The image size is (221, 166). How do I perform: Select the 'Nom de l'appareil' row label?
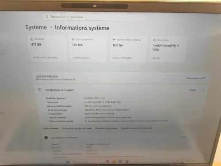56,98
